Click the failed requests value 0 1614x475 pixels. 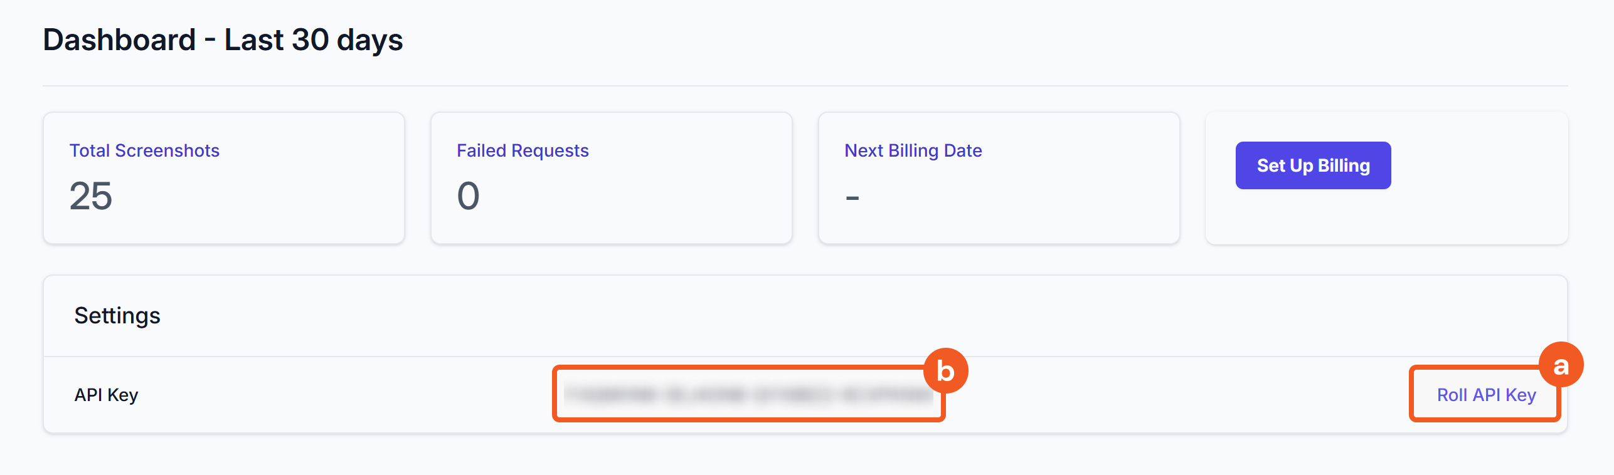pos(468,196)
